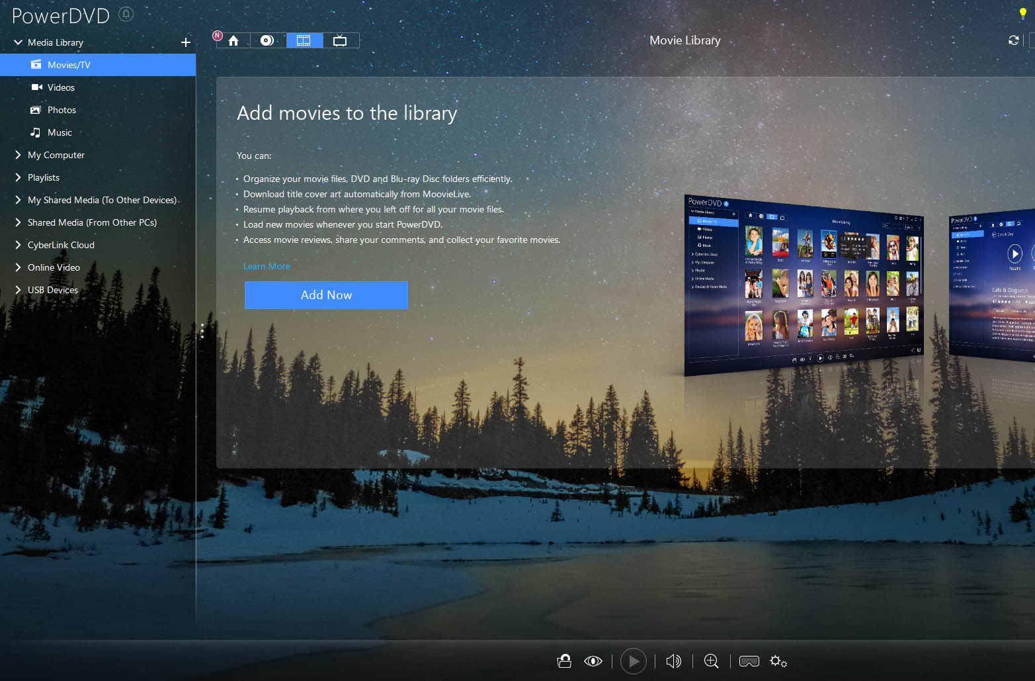Image resolution: width=1035 pixels, height=681 pixels.
Task: Click the notification bell next to PowerDVD
Action: coord(126,14)
